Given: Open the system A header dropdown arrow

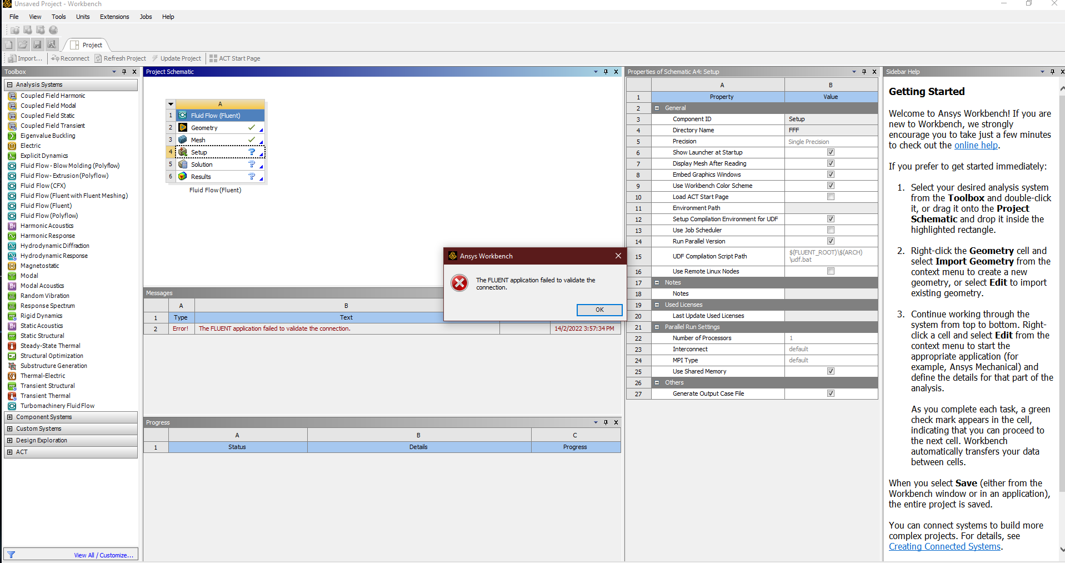Looking at the screenshot, I should click(171, 104).
